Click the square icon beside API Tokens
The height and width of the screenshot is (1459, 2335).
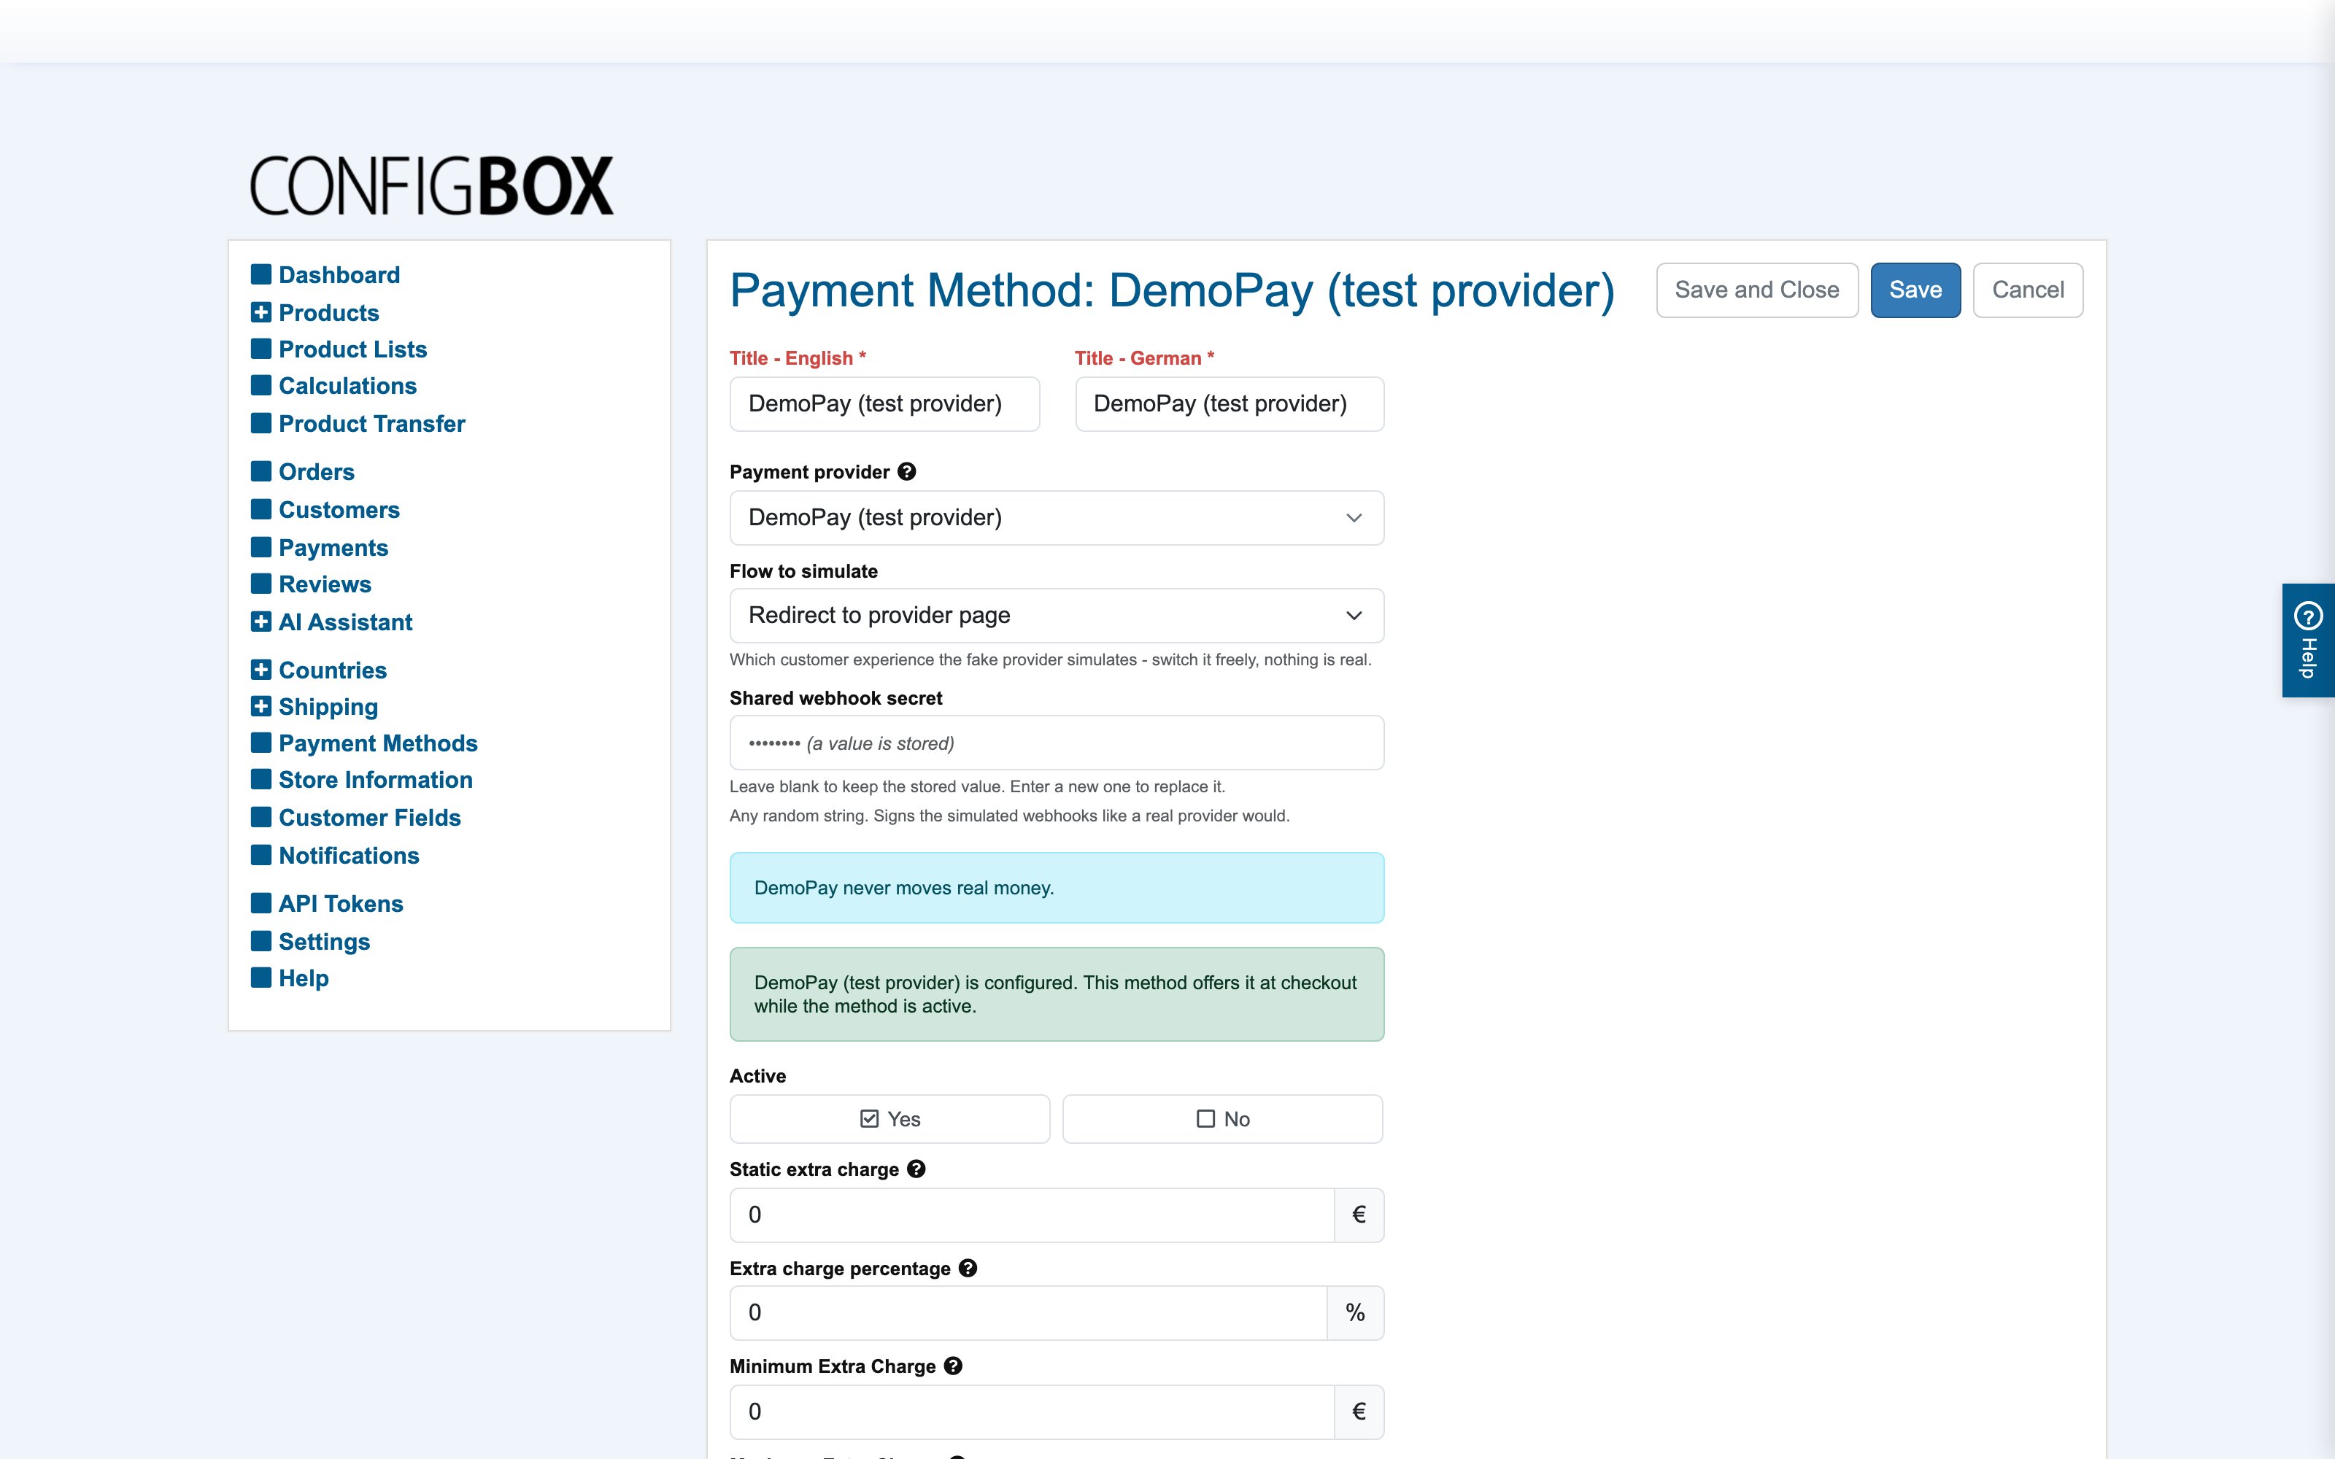[x=260, y=903]
